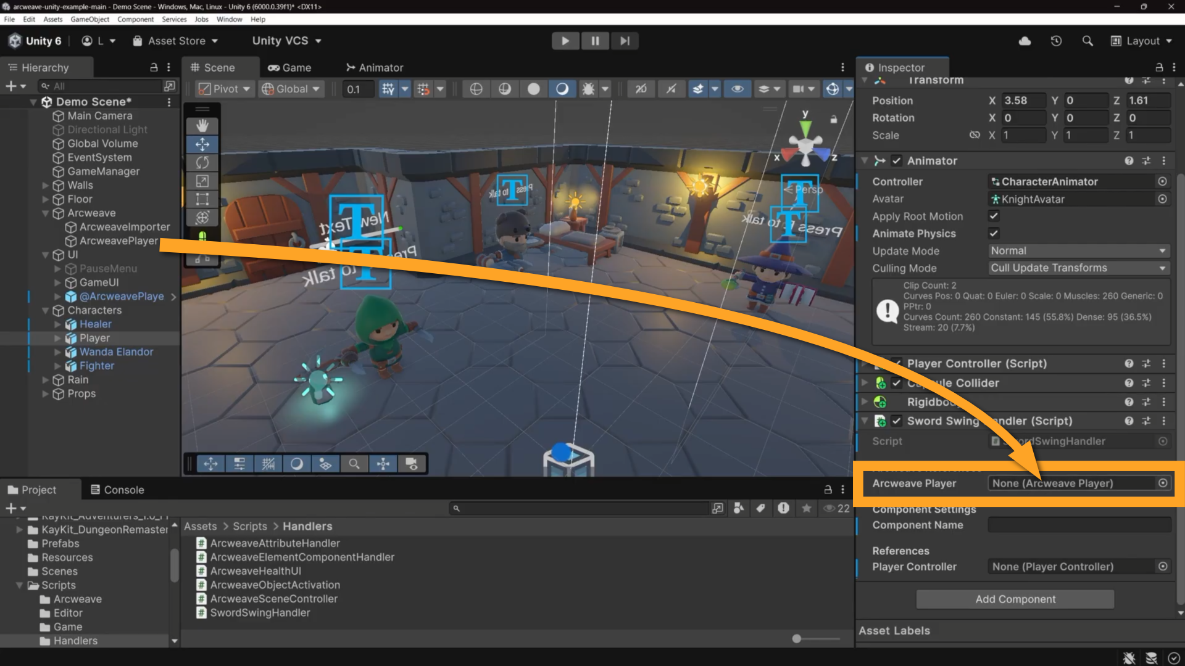The width and height of the screenshot is (1185, 666).
Task: Open the Culling Mode dropdown
Action: [x=1079, y=268]
